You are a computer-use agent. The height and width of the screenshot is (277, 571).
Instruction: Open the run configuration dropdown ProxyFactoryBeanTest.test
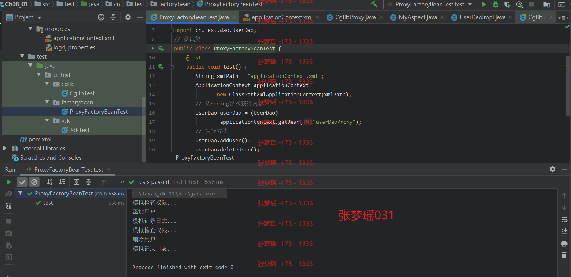[x=429, y=4]
